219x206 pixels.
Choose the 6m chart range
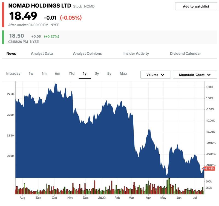pos(57,73)
